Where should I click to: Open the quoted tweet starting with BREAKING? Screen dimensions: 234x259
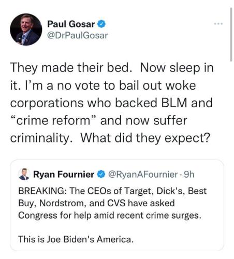pos(117,205)
